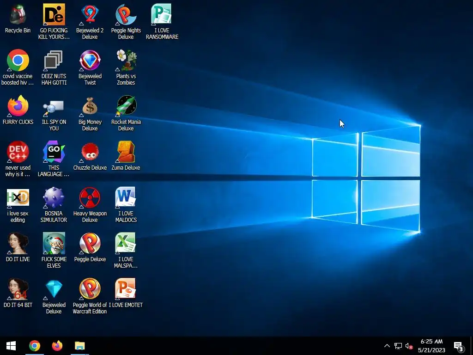Click the muted volume tray icon
The image size is (473, 355).
pos(409,346)
